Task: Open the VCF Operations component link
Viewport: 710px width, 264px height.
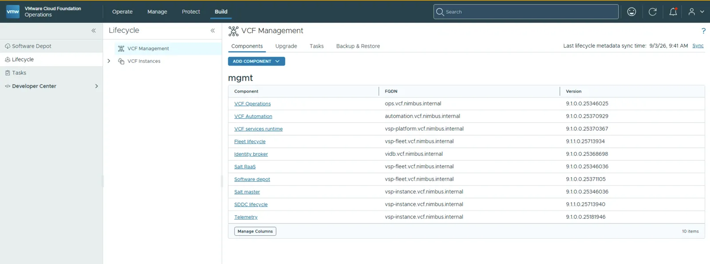Action: [x=252, y=104]
